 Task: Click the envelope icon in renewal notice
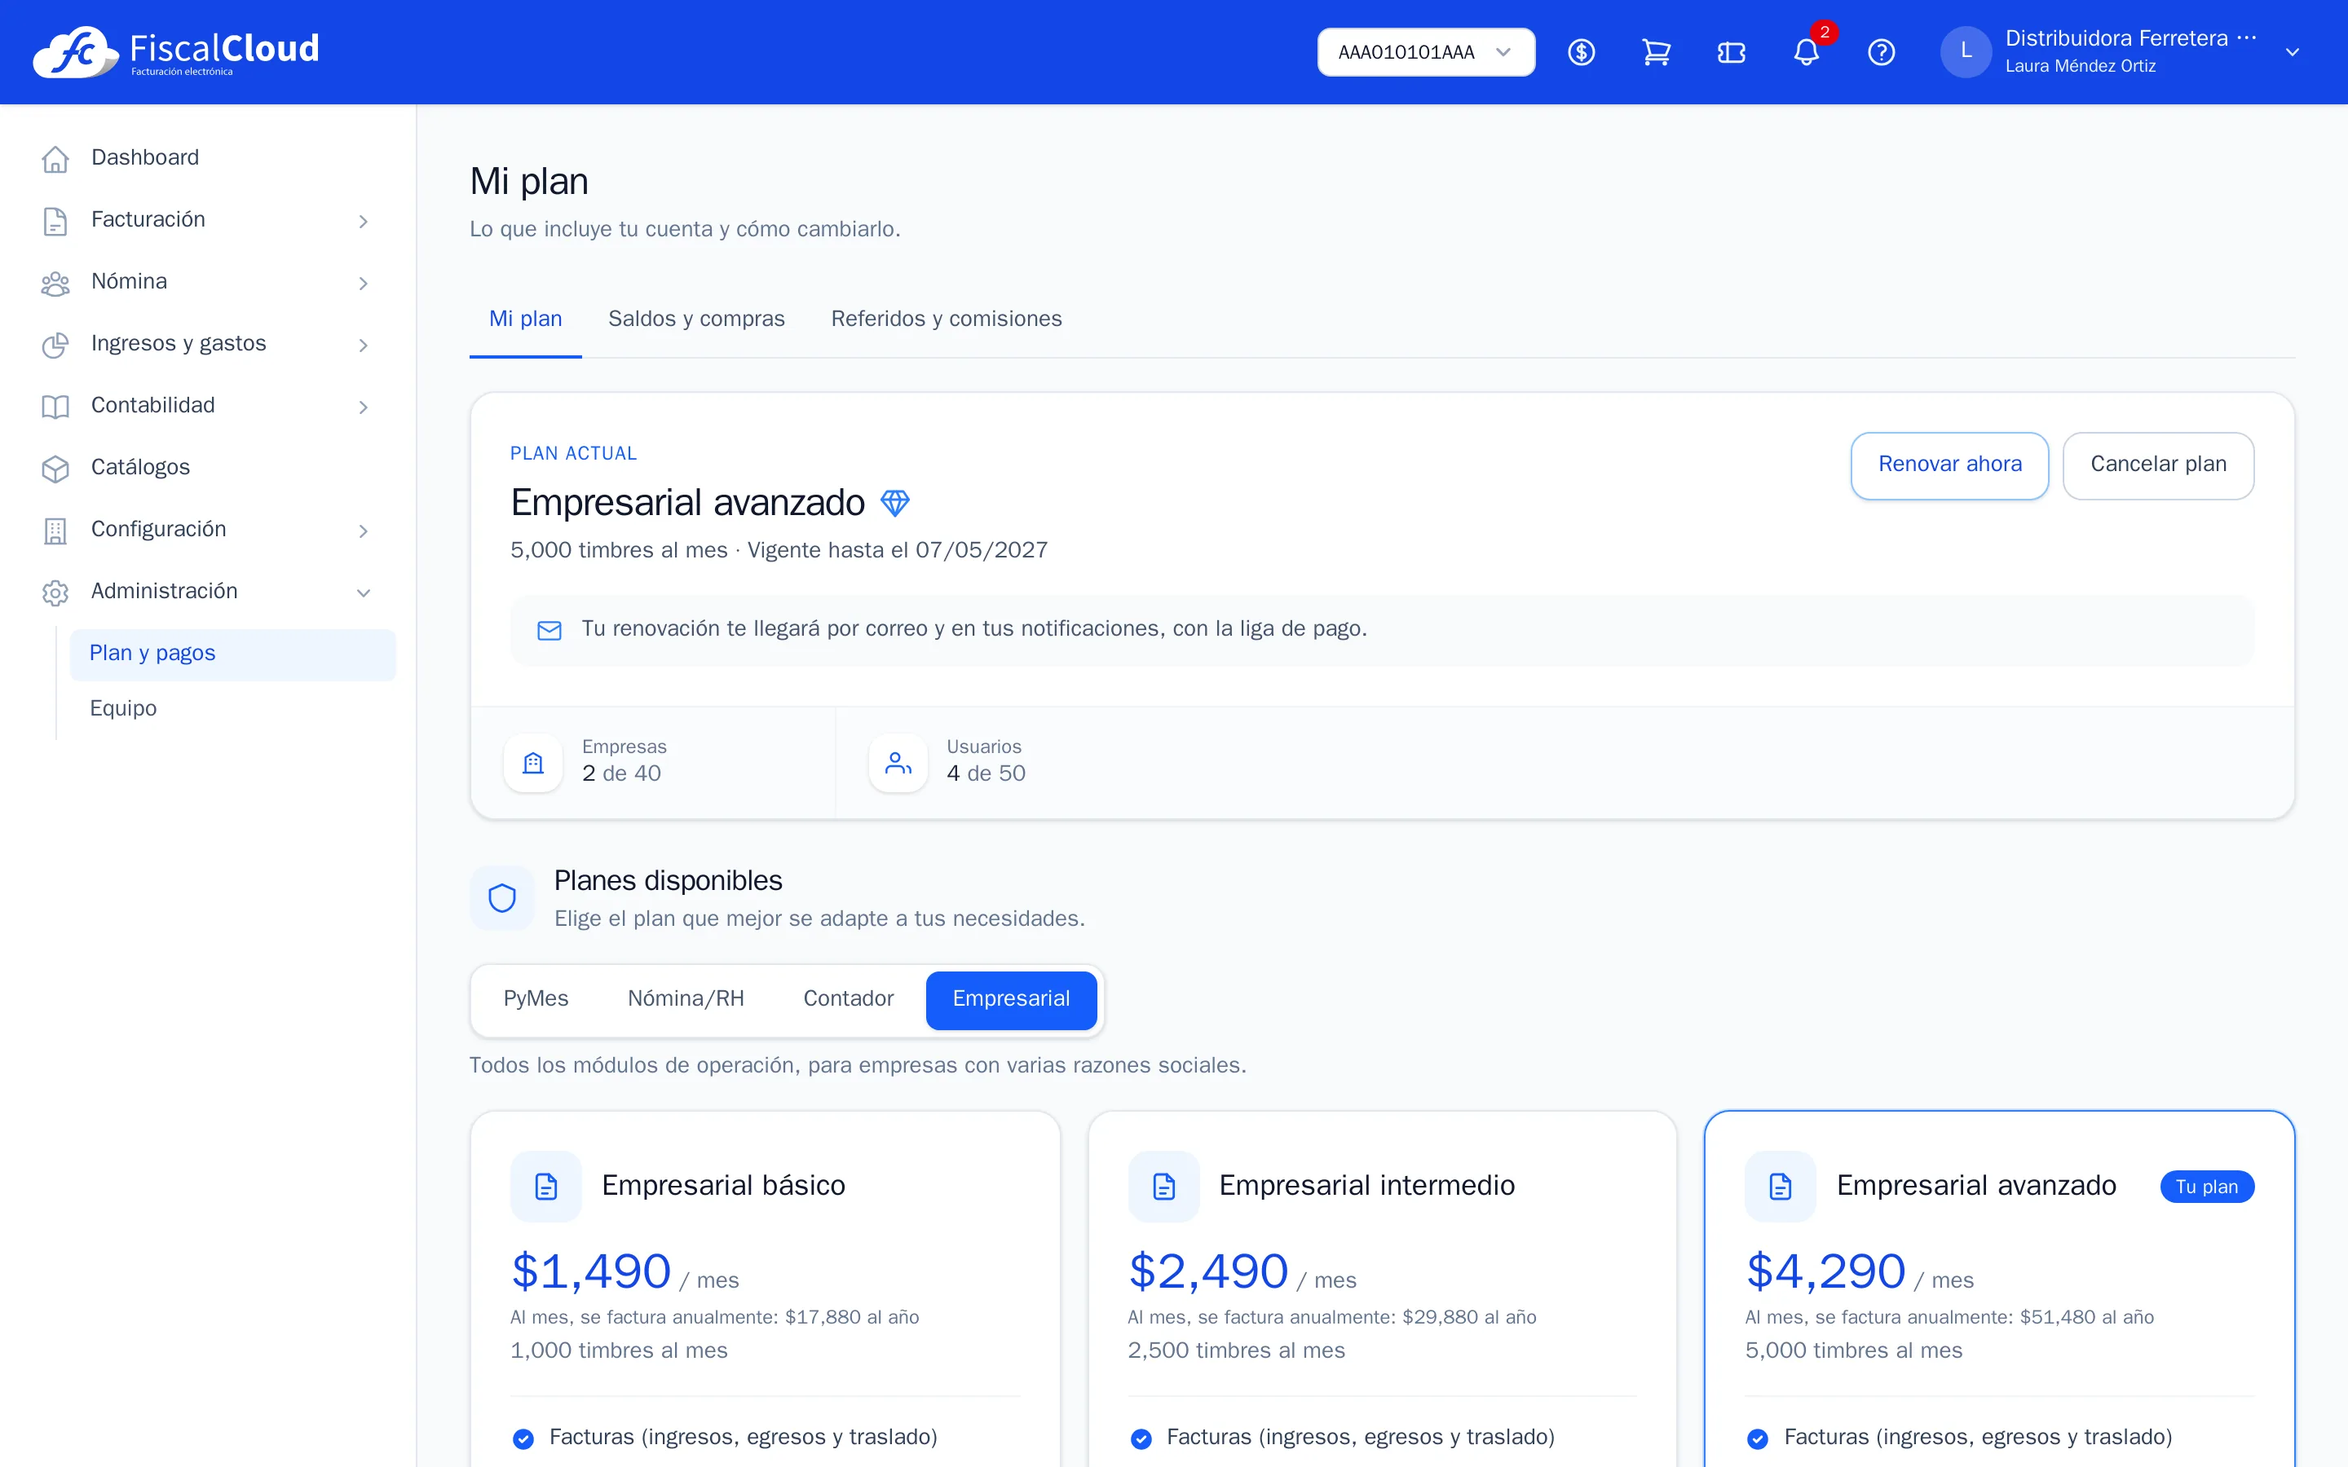click(549, 631)
